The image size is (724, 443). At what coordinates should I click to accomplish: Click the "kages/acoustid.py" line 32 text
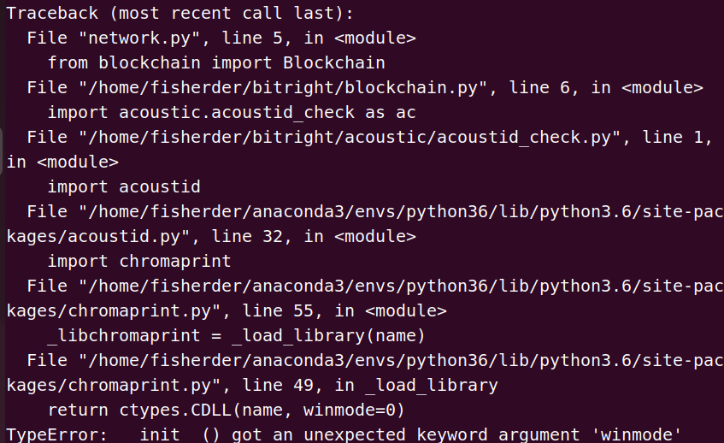click(211, 237)
